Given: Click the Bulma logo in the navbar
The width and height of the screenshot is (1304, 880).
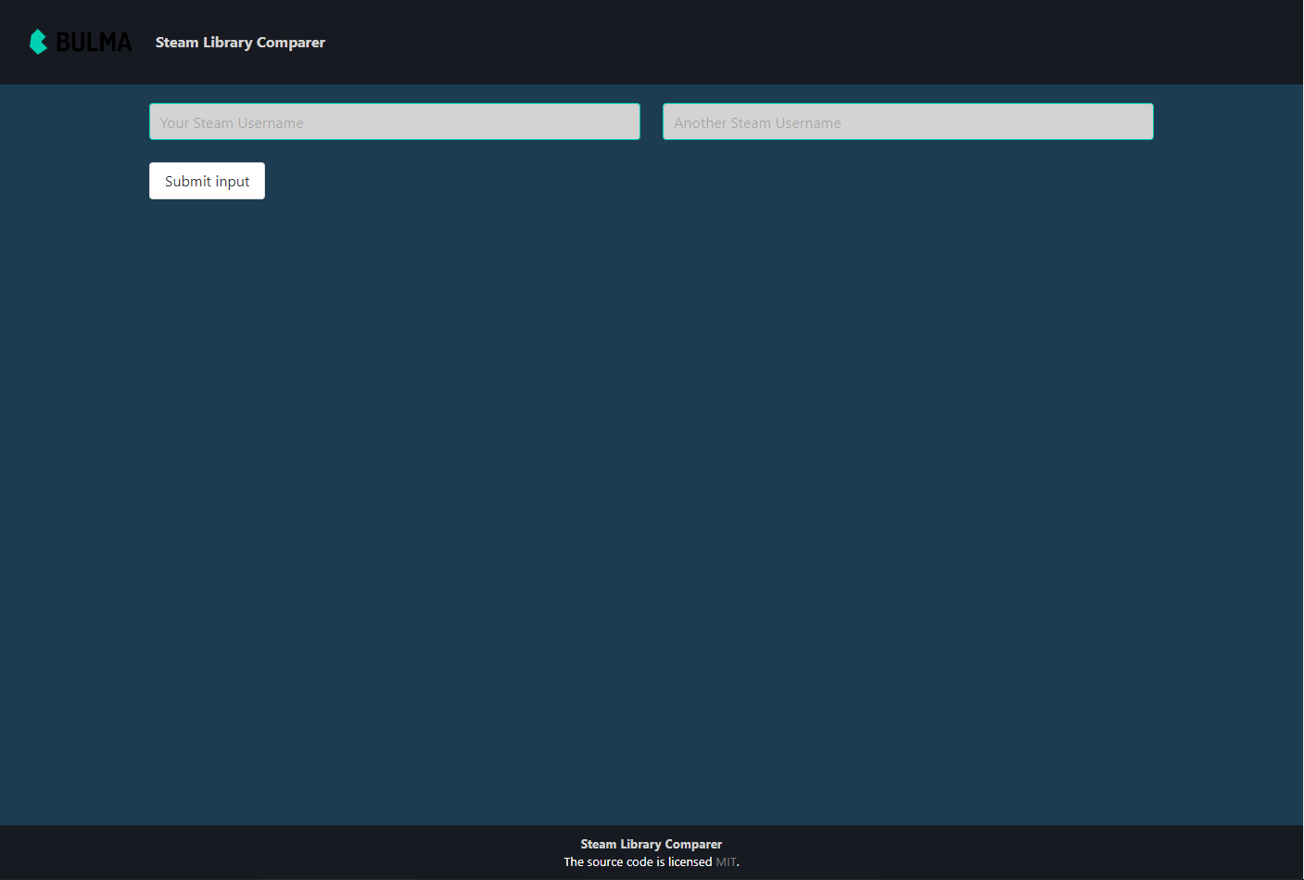Looking at the screenshot, I should (81, 42).
